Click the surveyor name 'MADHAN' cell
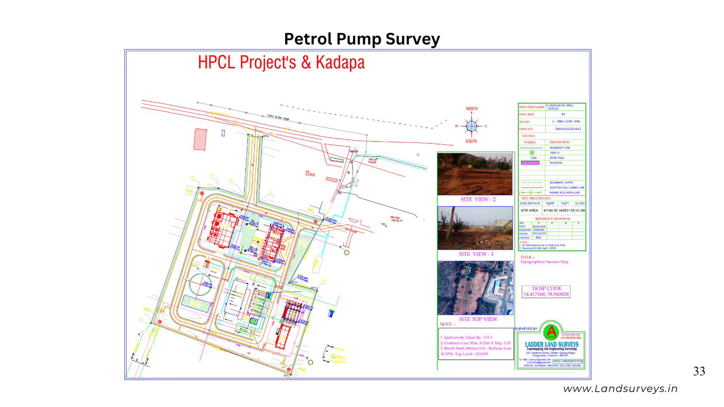This screenshot has height=407, width=724. tap(539, 230)
